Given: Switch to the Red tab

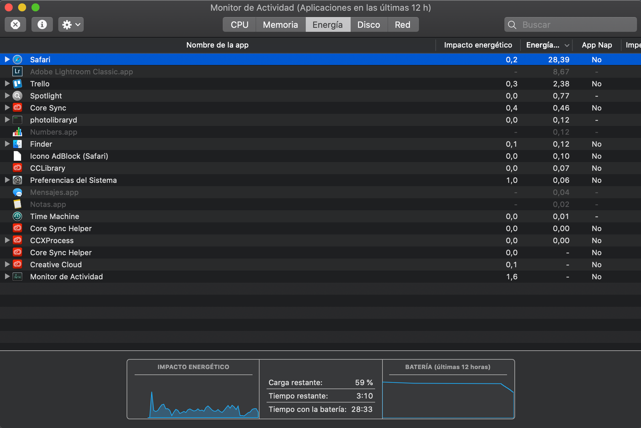Looking at the screenshot, I should coord(403,24).
